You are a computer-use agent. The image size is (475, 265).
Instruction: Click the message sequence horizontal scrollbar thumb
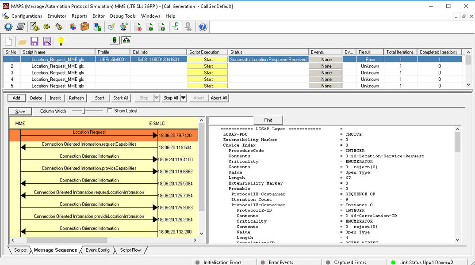pyautogui.click(x=67, y=240)
